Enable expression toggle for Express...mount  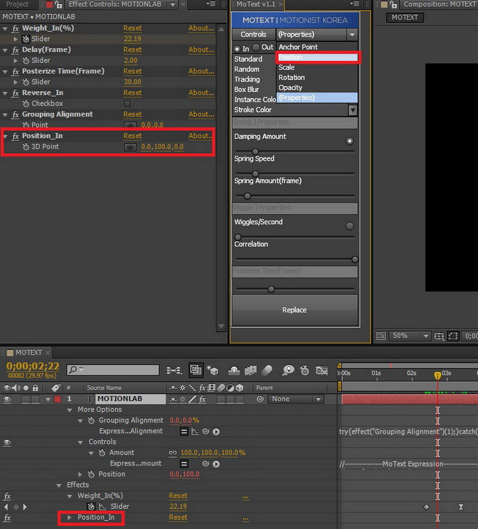(184, 464)
